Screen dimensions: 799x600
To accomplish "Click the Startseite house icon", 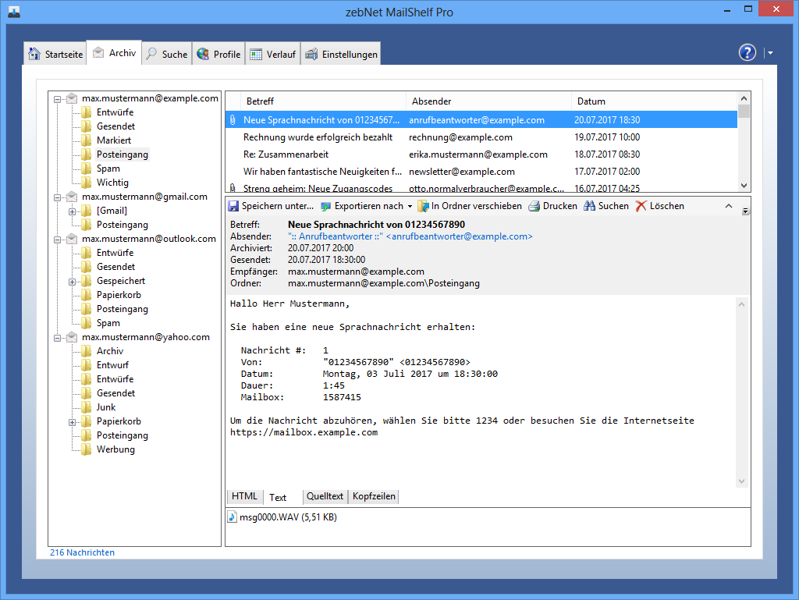I will (34, 54).
